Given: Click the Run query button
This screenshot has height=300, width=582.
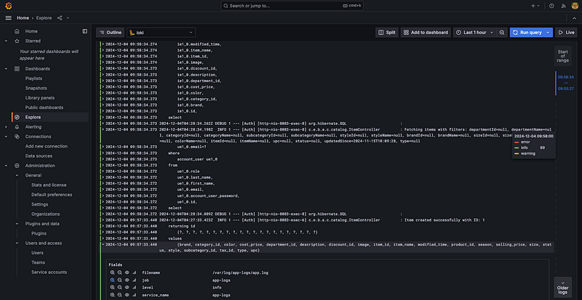Looking at the screenshot, I should [x=527, y=33].
